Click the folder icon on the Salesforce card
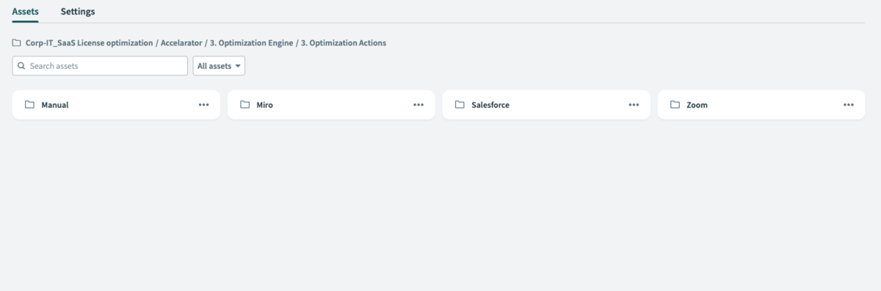 tap(460, 105)
